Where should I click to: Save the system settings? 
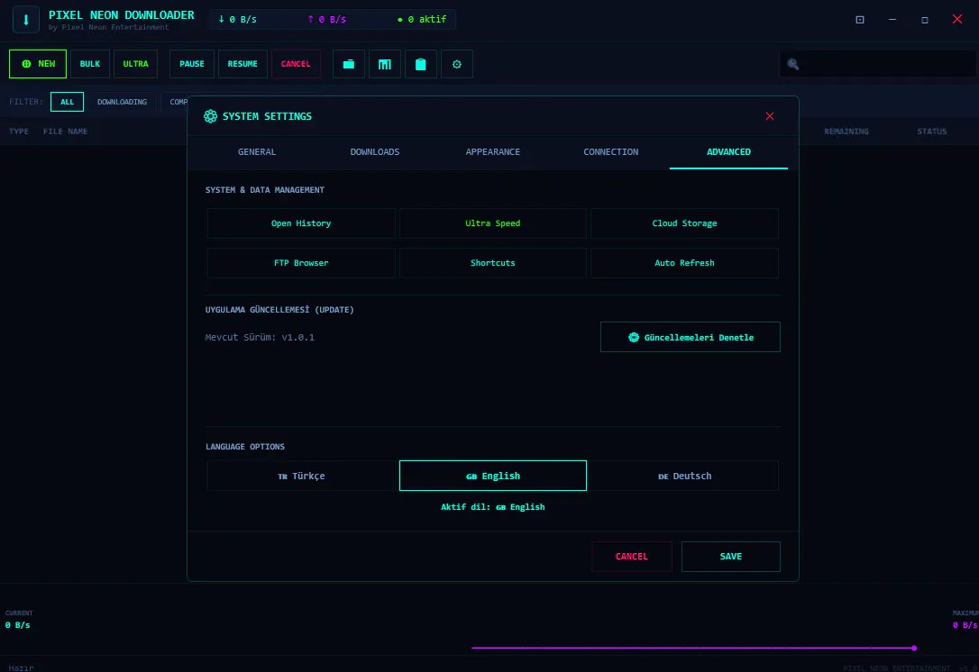pos(730,557)
